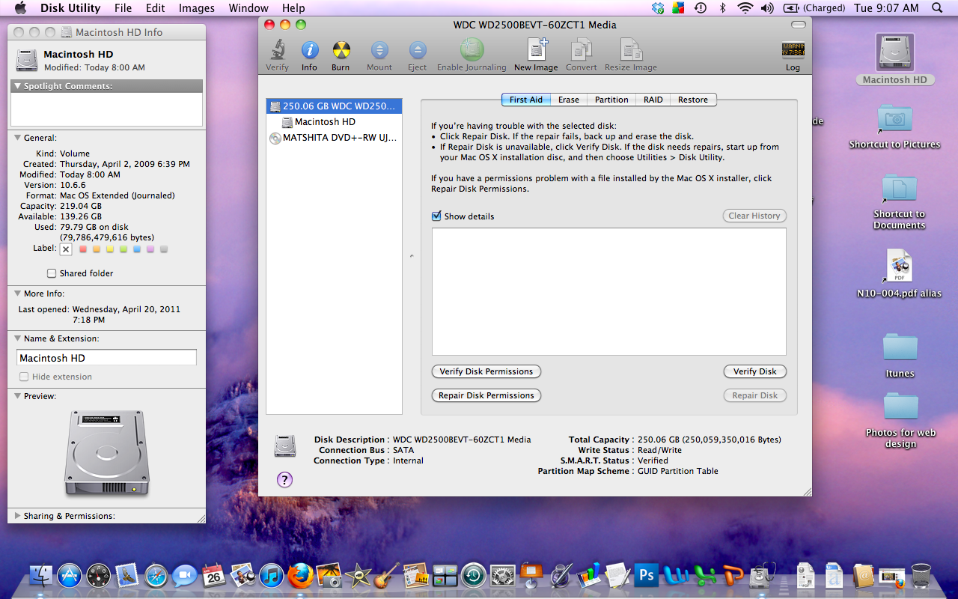Collapse the Name & Extension section
The width and height of the screenshot is (958, 599).
(17, 338)
